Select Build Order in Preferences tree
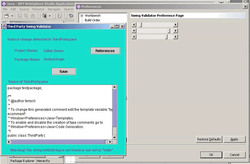 [x=92, y=20]
